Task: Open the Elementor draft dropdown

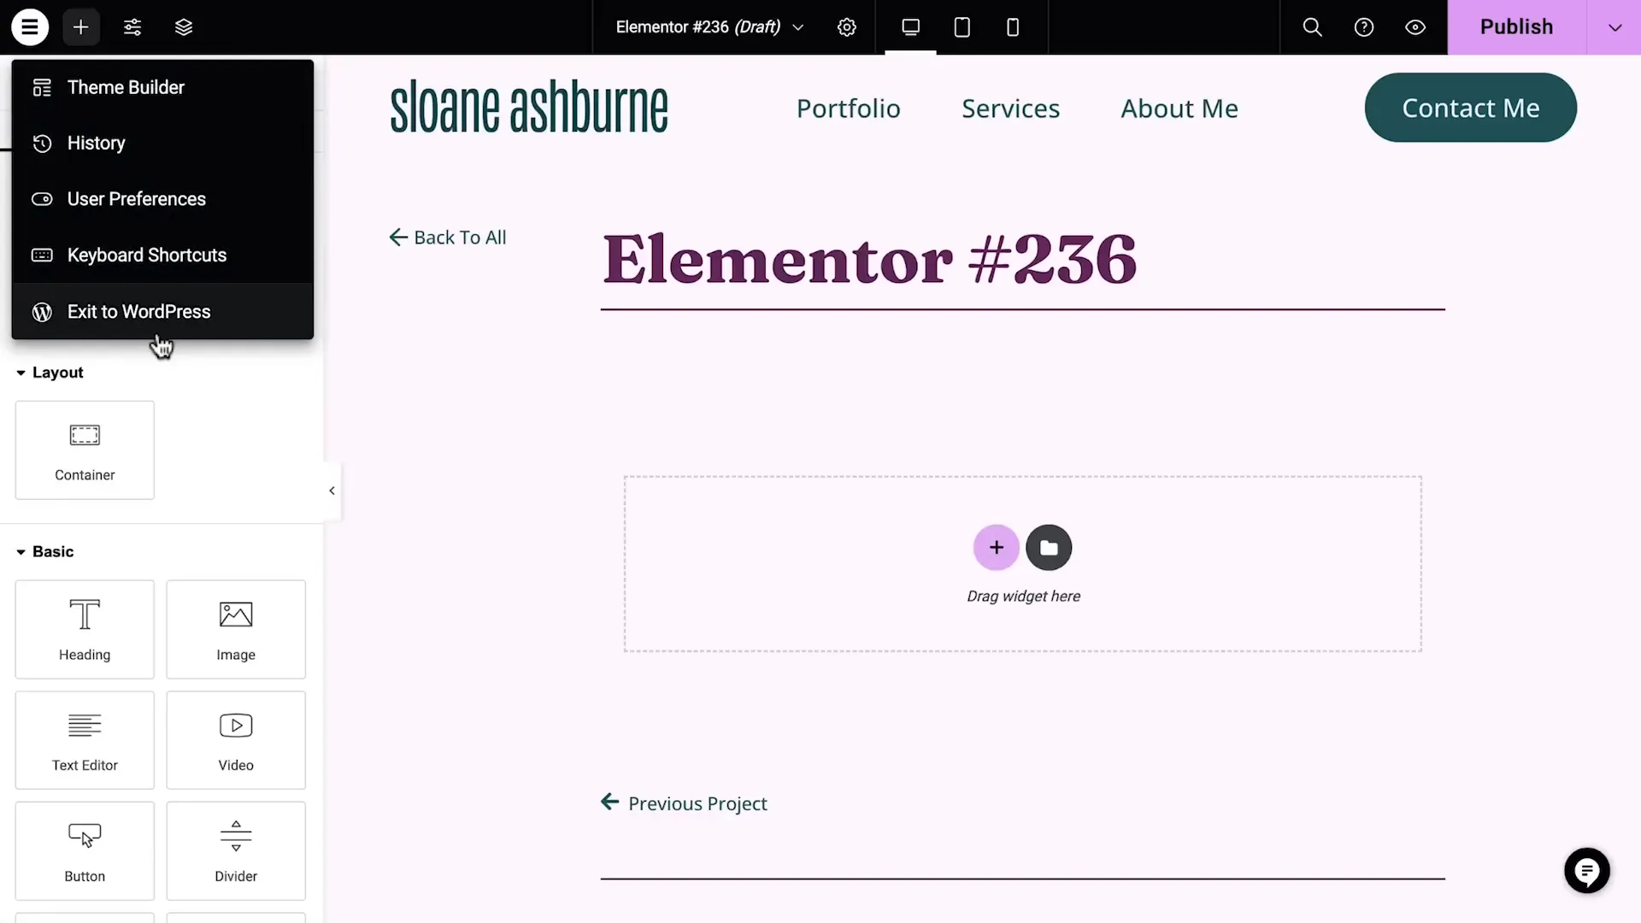Action: (x=800, y=27)
